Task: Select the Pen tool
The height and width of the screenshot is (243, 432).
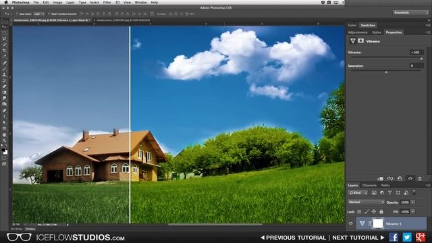Action: tap(4, 111)
